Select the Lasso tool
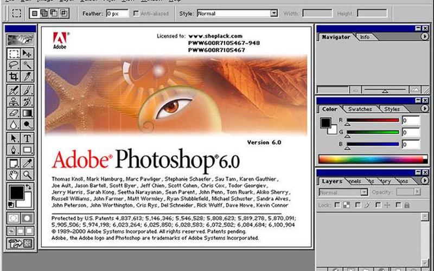Image resolution: width=434 pixels, height=271 pixels. pyautogui.click(x=13, y=65)
